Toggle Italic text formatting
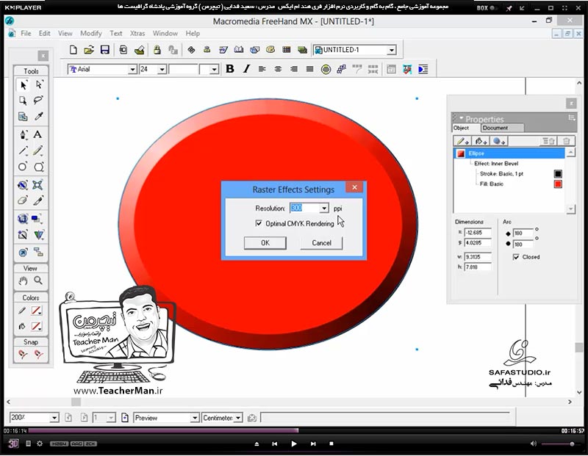 coord(246,69)
